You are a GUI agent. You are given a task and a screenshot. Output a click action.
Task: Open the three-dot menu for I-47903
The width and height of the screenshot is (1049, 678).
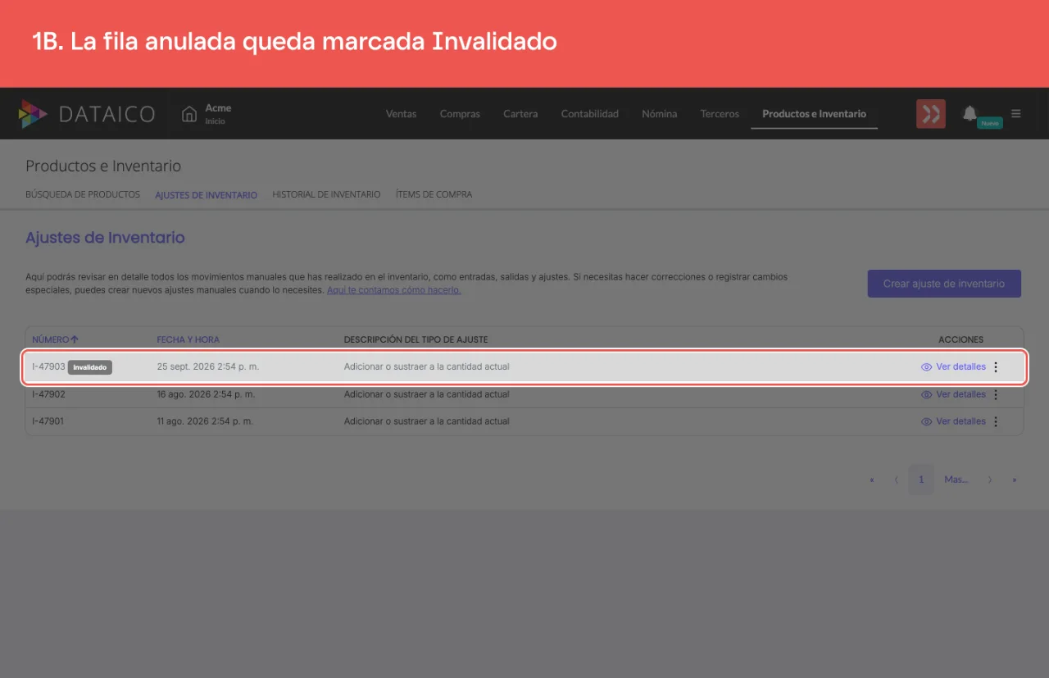(x=996, y=367)
